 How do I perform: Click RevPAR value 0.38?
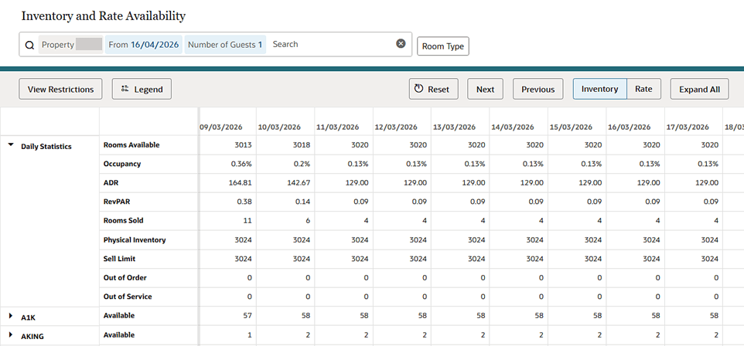[x=245, y=202]
